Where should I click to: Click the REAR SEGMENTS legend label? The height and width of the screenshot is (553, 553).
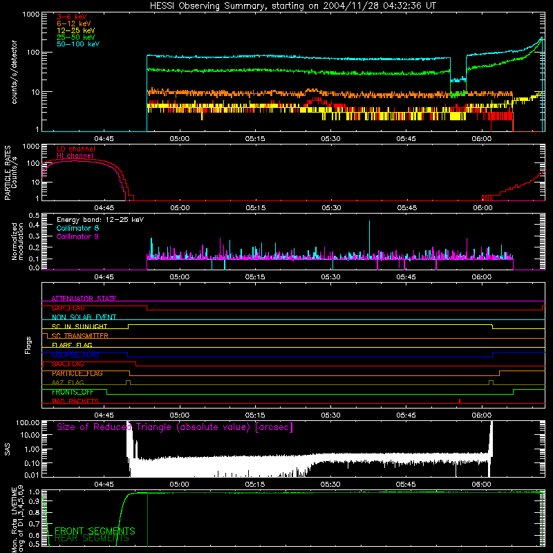(x=92, y=538)
